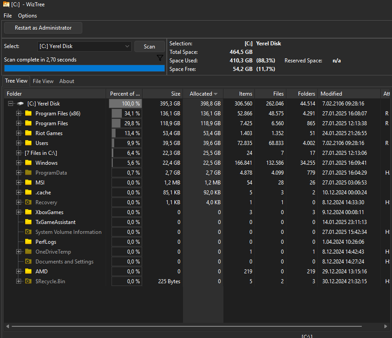Sort by the Files column header
Screen dimensions: 392x338
click(271, 94)
